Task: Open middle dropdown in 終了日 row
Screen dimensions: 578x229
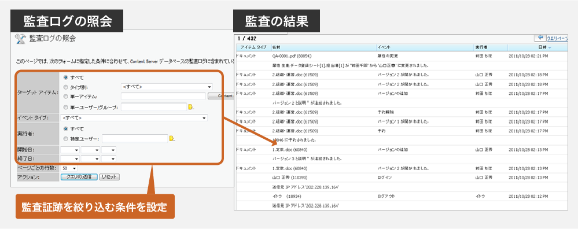Action: coord(90,158)
